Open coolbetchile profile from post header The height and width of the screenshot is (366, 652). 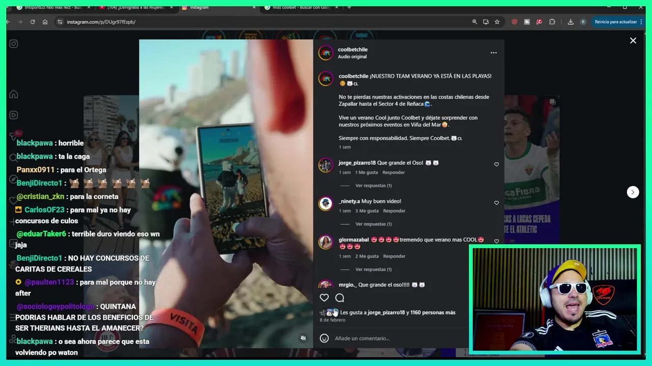pos(352,49)
